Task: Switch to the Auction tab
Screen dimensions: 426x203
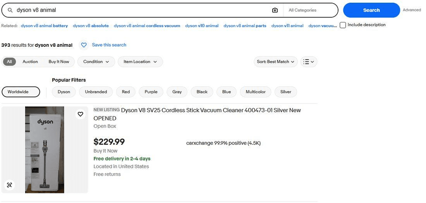Action: [x=30, y=62]
